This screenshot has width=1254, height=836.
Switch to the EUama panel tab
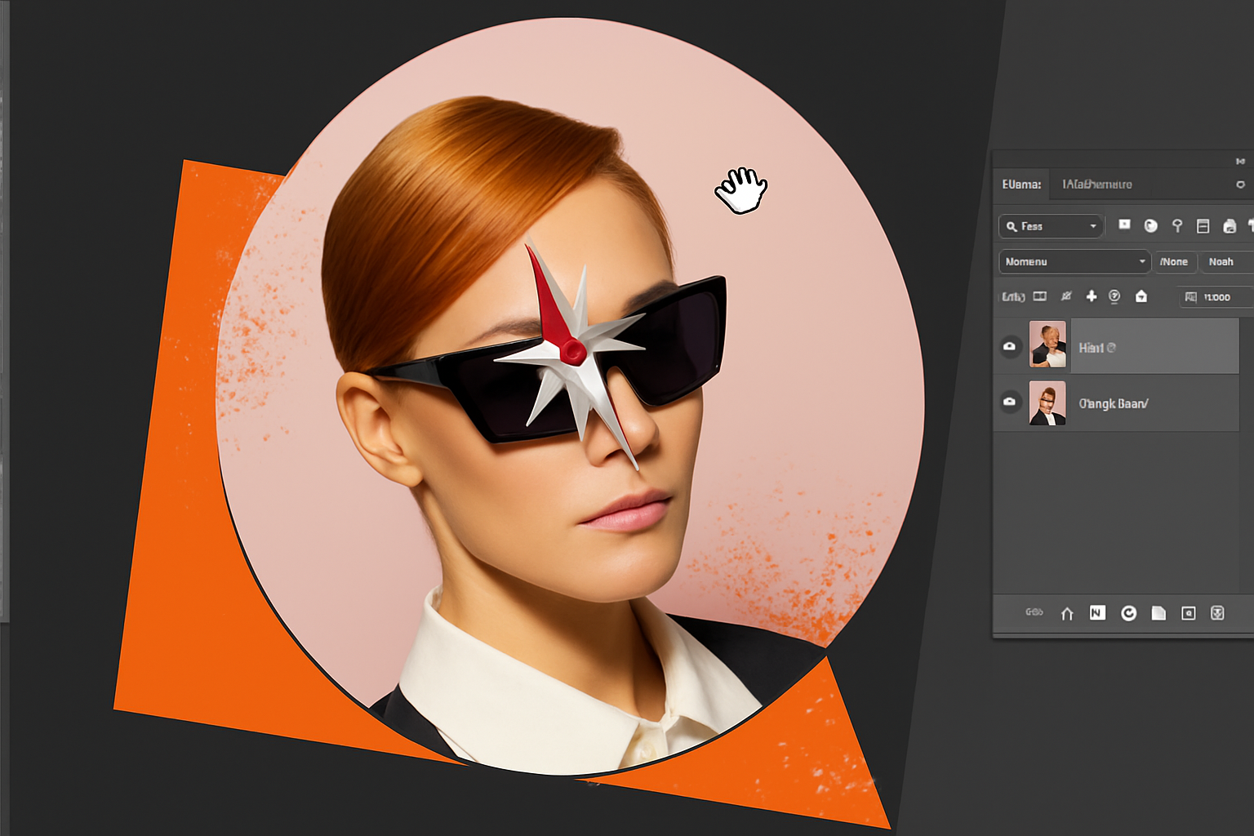(1021, 185)
